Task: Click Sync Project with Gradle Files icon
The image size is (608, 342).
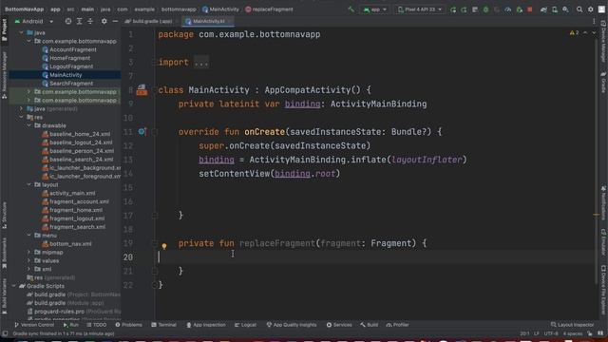Action: 543,9
